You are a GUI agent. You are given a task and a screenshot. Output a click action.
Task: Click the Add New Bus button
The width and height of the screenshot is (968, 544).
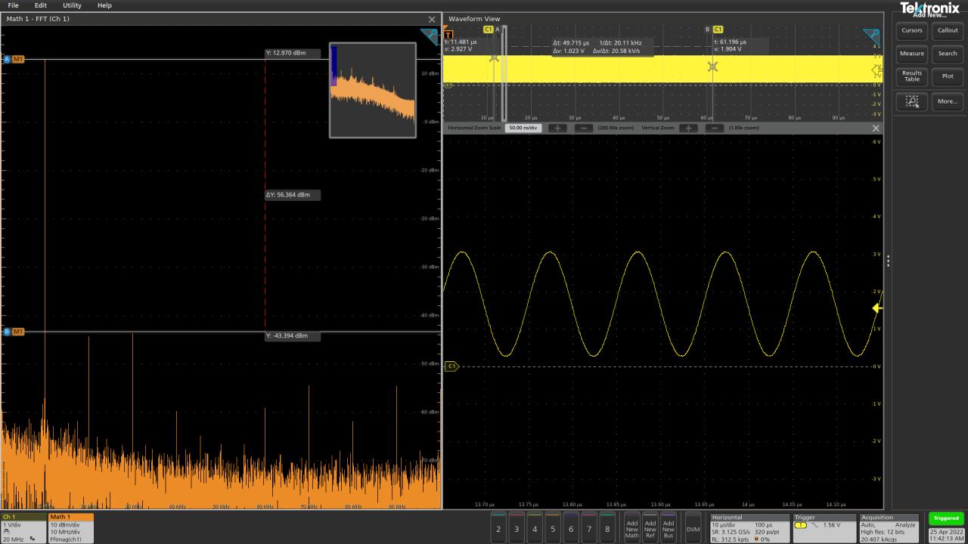668,528
